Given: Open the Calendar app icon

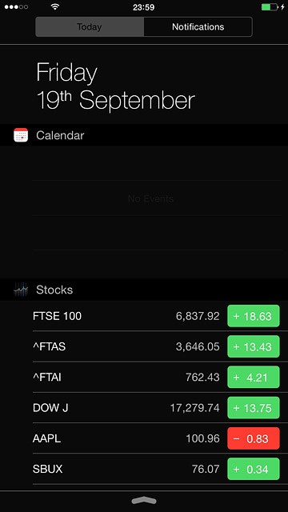Looking at the screenshot, I should [21, 135].
